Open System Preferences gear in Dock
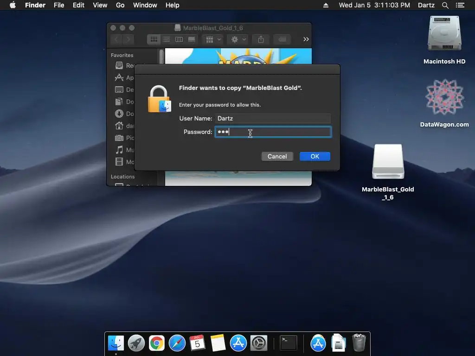 [x=259, y=343]
